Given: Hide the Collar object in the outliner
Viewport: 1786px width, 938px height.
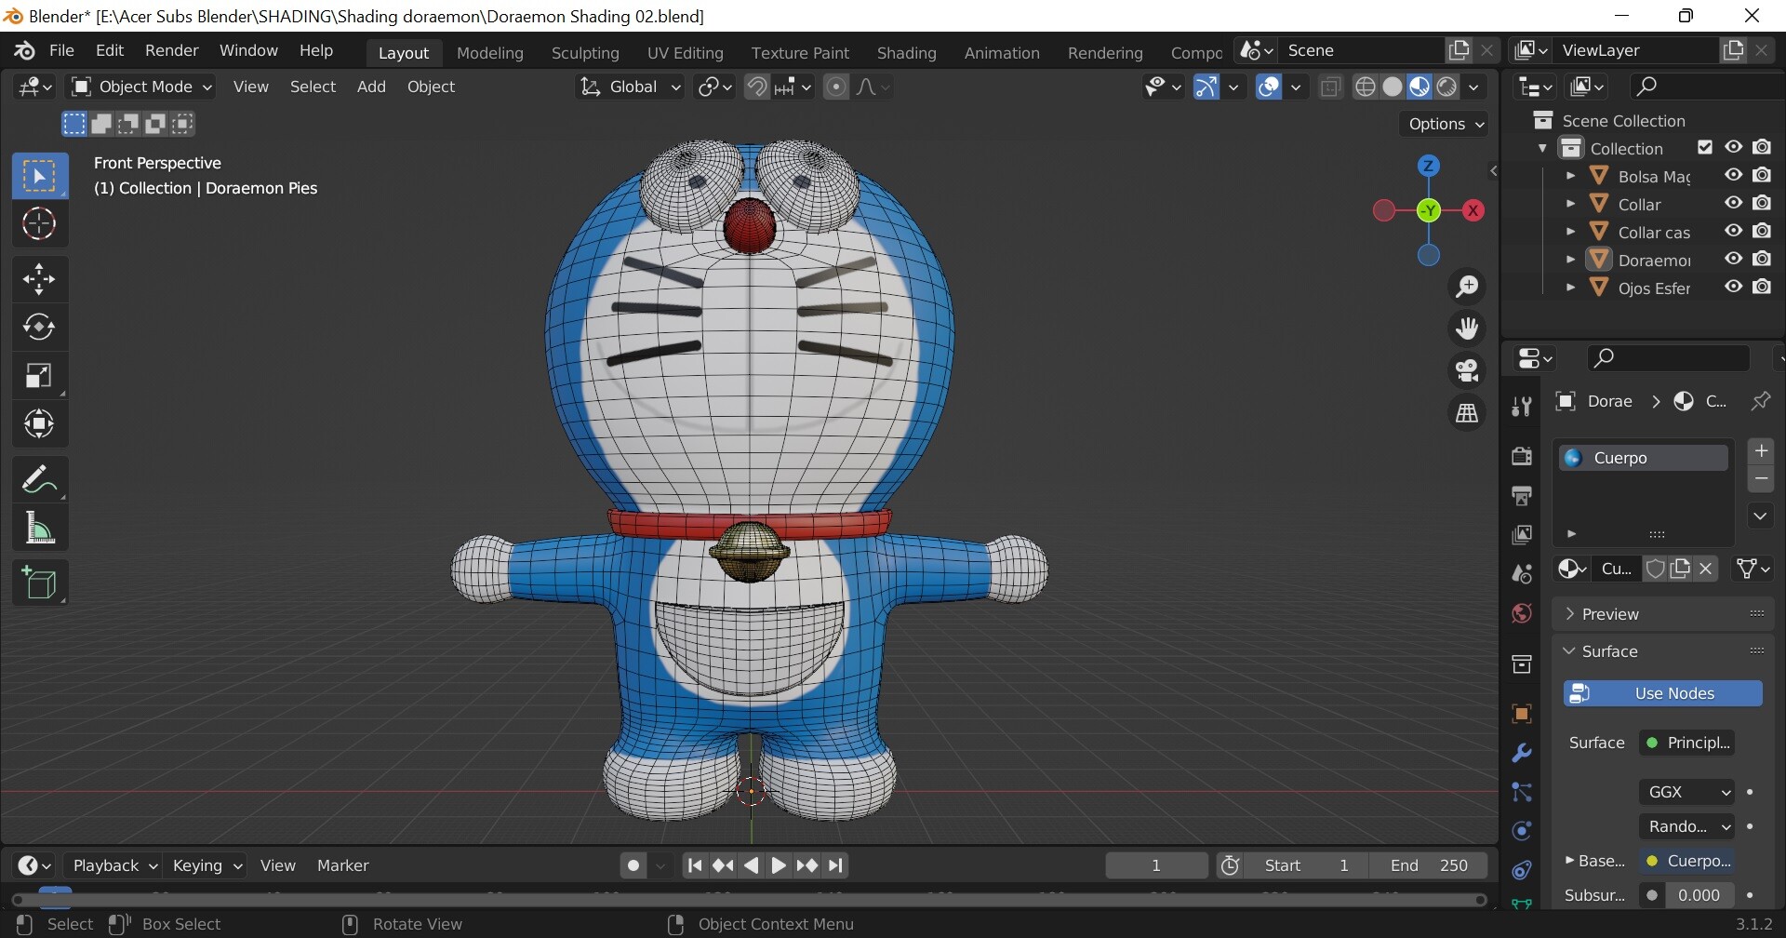Looking at the screenshot, I should 1732,203.
